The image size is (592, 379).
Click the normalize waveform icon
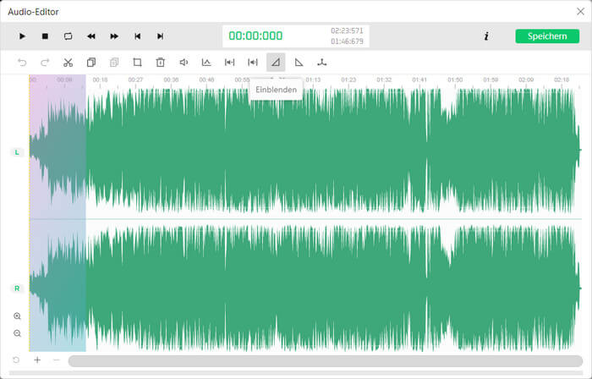point(206,63)
